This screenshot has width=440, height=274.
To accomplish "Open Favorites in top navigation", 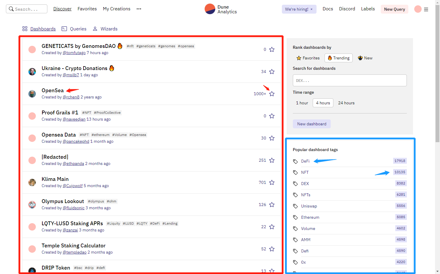I will [87, 9].
